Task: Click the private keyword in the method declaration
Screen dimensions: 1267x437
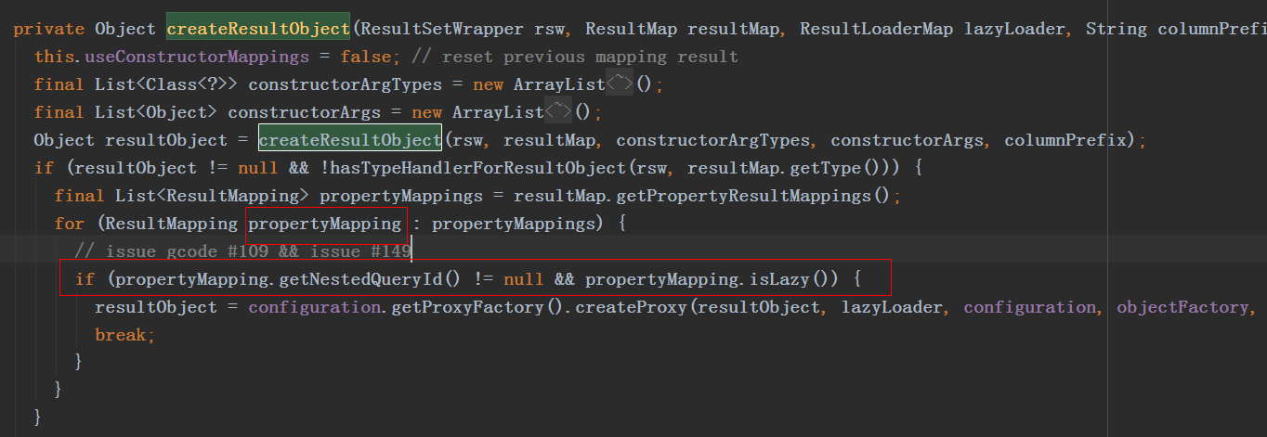Action: (49, 29)
